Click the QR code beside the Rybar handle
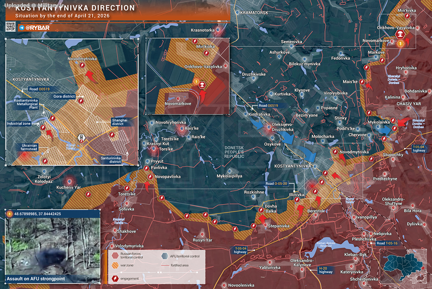Viewport: 432px width, 289px height. click(x=10, y=27)
